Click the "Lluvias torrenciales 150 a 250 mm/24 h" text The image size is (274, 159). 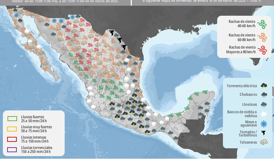point(36,149)
